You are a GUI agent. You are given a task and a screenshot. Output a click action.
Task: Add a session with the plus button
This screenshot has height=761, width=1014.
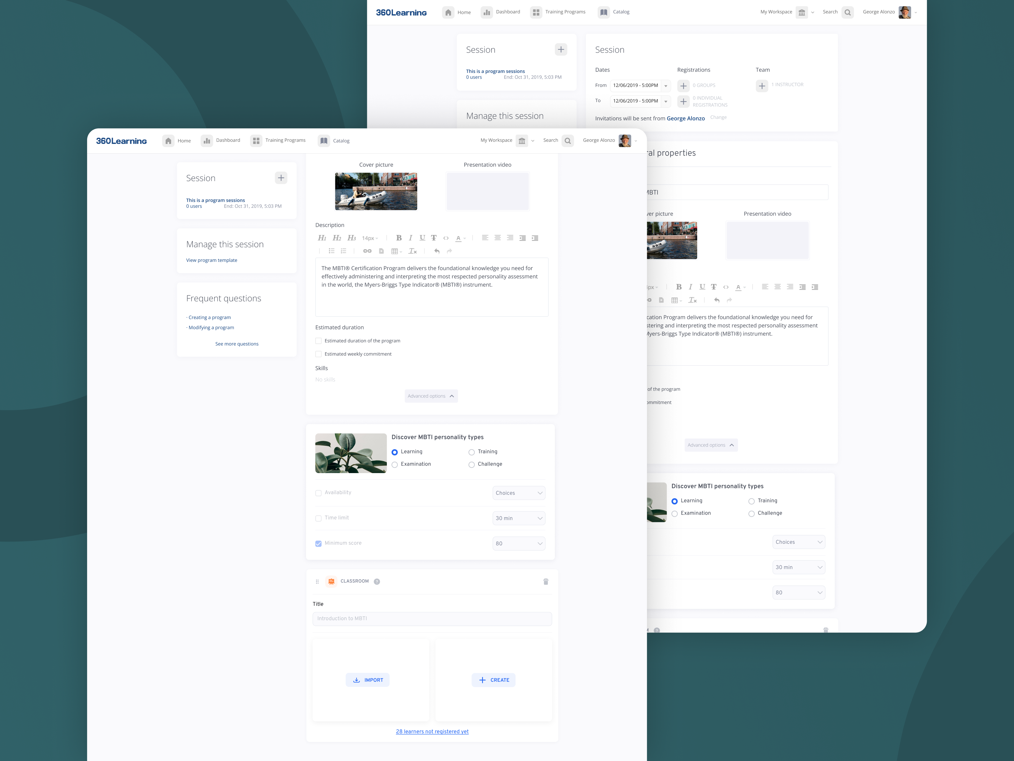[x=281, y=178]
